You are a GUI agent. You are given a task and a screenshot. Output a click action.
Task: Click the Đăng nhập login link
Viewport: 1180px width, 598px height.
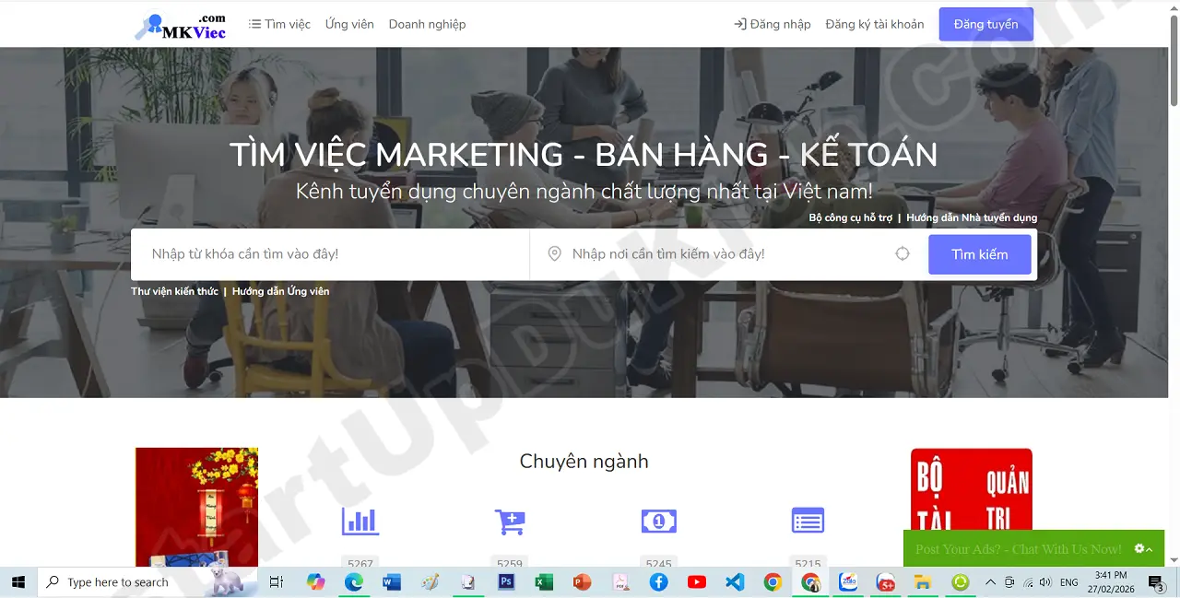coord(773,24)
